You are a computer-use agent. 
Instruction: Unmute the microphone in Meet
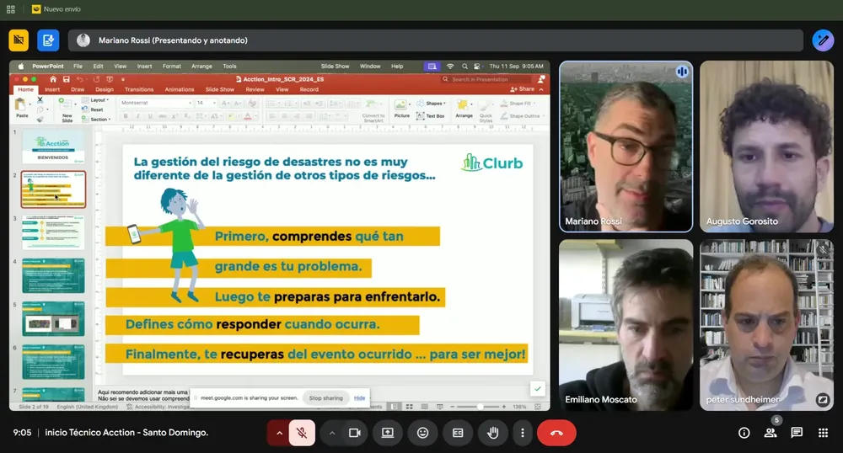click(x=302, y=433)
